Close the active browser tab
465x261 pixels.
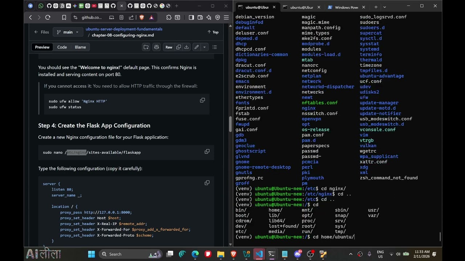tap(122, 6)
